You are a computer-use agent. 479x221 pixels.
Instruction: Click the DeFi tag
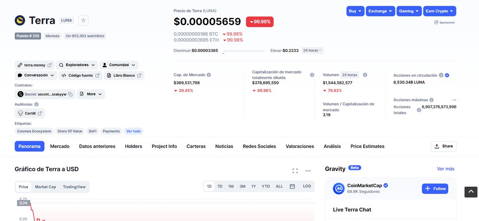coord(93,131)
